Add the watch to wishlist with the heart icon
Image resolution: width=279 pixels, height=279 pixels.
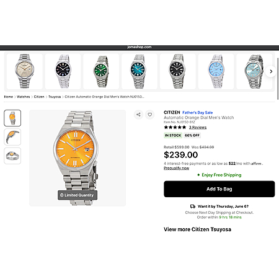pos(150,115)
